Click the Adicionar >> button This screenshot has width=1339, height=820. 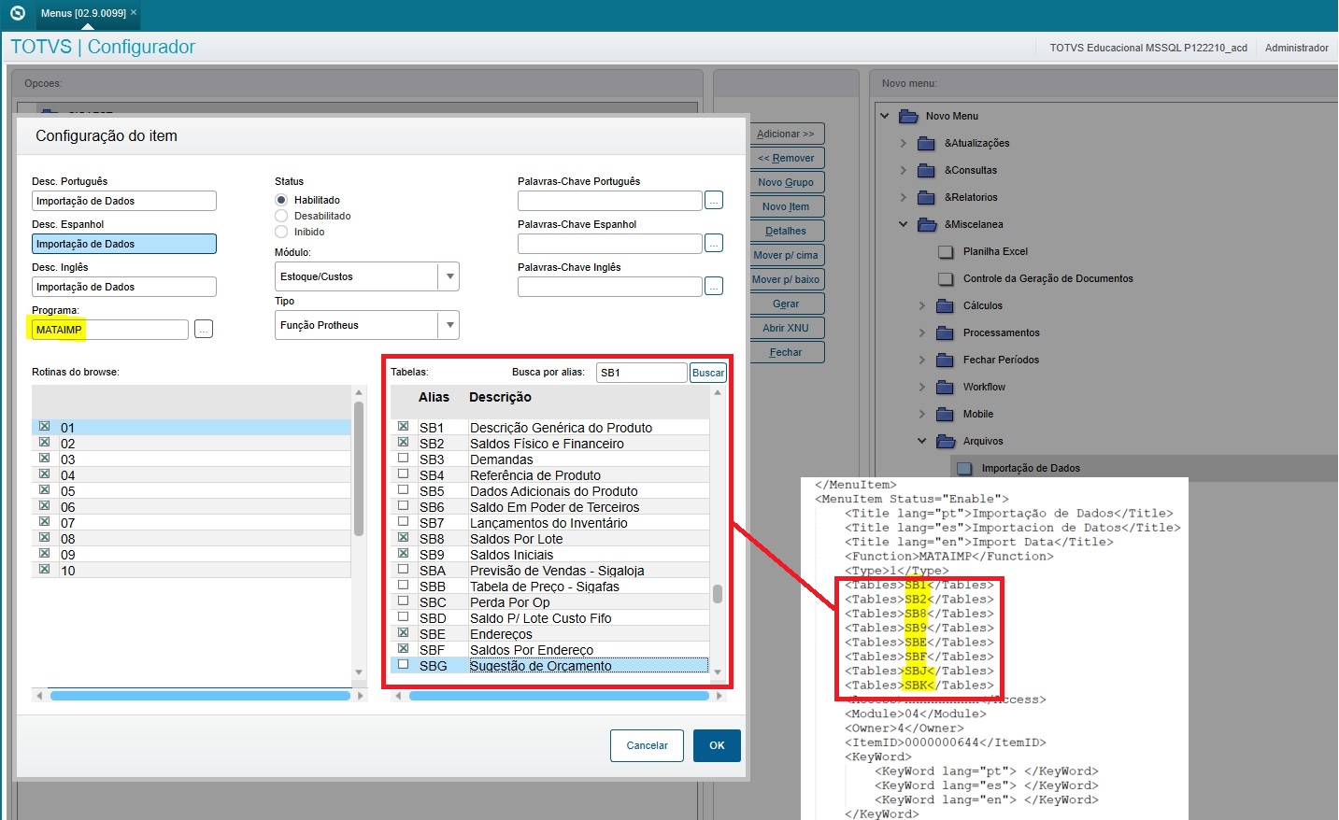click(786, 134)
